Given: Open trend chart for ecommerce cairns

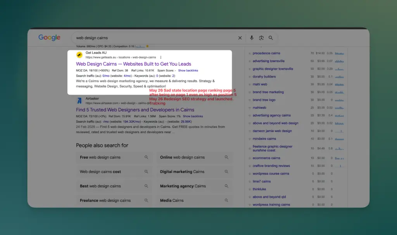Looking at the screenshot, I should pos(339,158).
